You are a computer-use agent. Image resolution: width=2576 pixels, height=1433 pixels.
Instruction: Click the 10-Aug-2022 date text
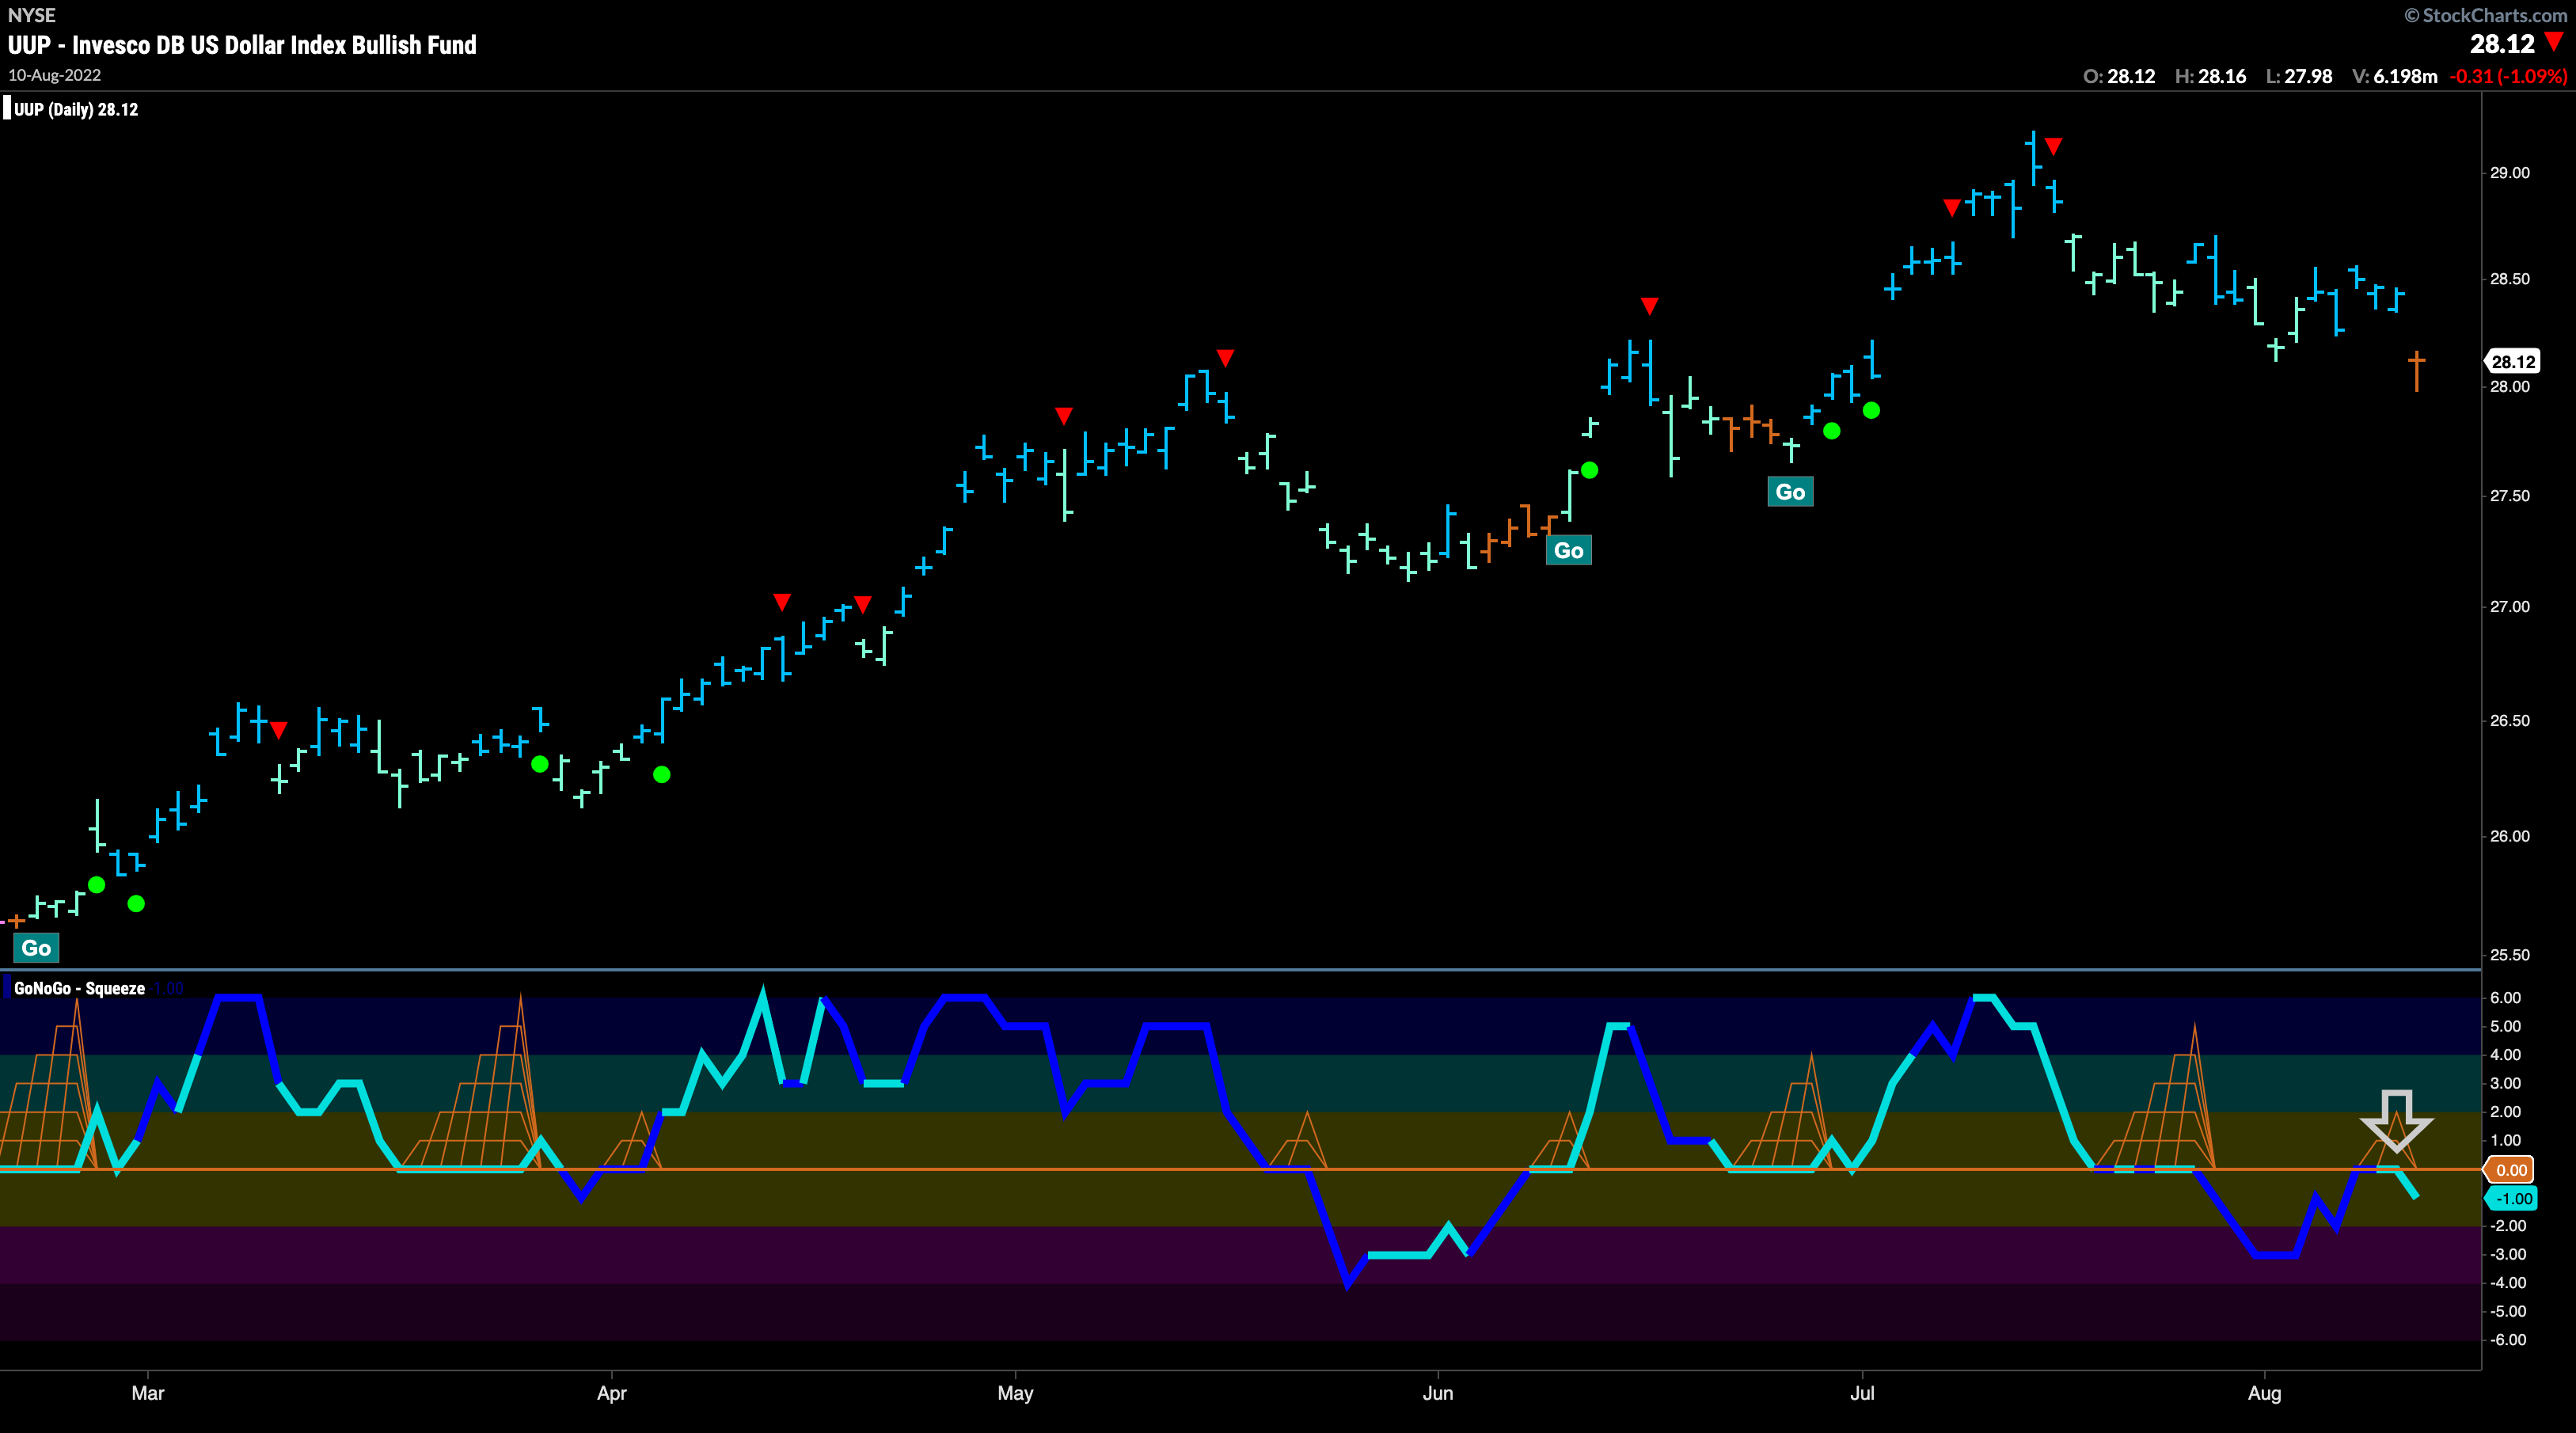point(55,75)
